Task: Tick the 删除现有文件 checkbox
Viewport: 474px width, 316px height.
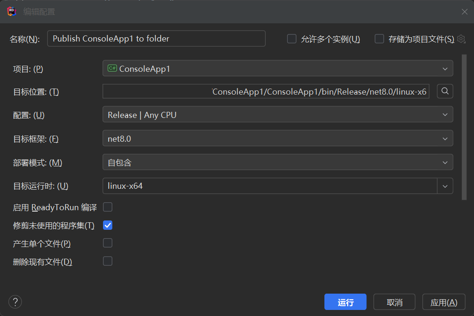Action: click(x=108, y=261)
